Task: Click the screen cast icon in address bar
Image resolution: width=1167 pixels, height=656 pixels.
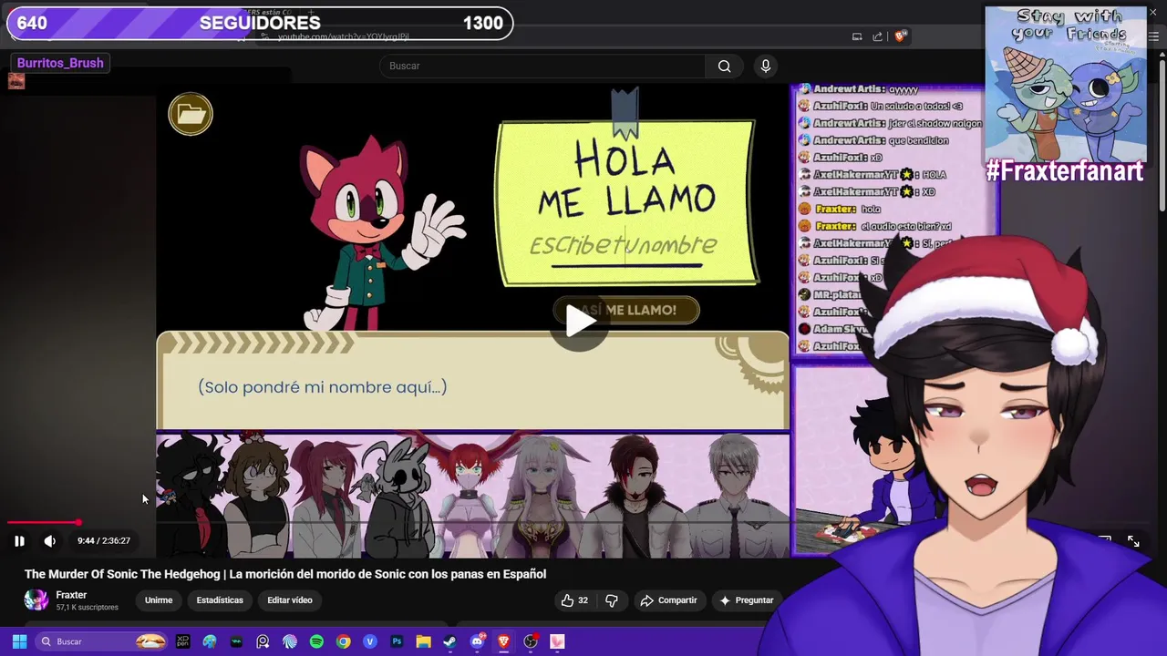Action: point(857,36)
